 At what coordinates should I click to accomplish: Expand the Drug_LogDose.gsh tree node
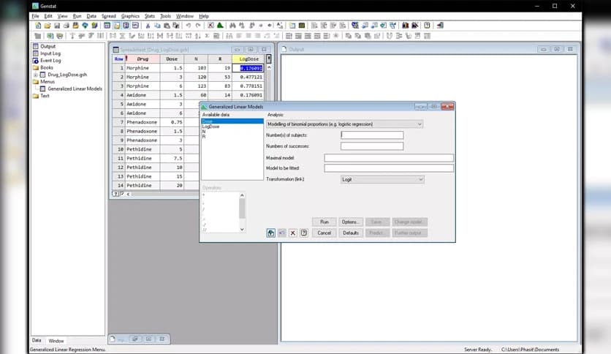[35, 75]
